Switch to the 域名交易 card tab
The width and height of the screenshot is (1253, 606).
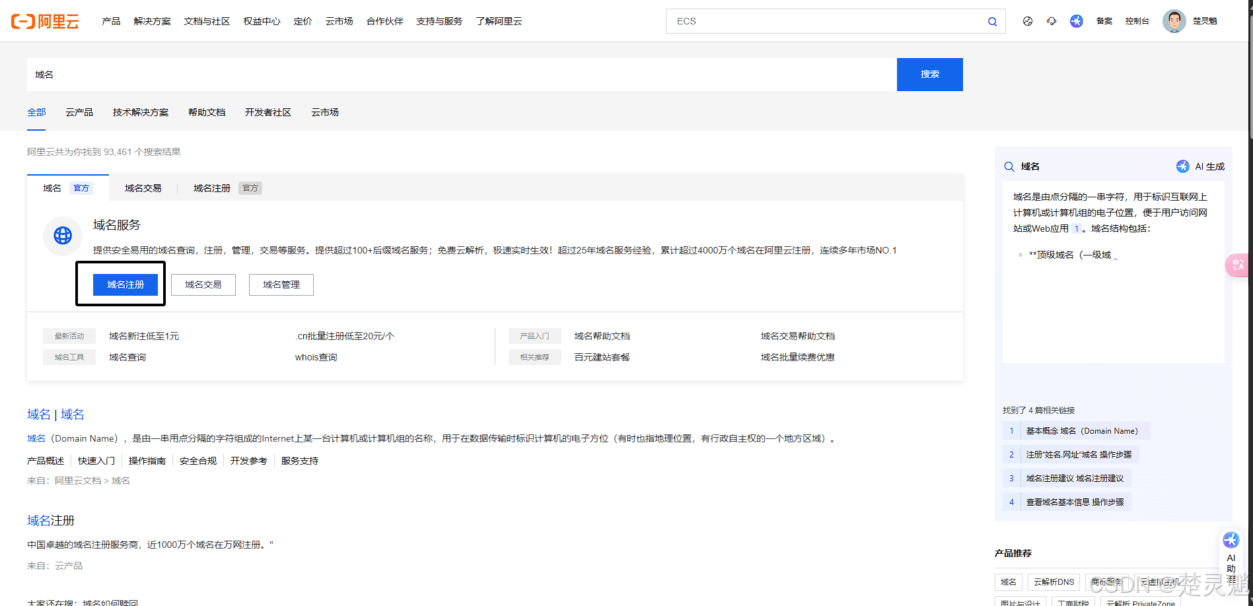pyautogui.click(x=143, y=188)
